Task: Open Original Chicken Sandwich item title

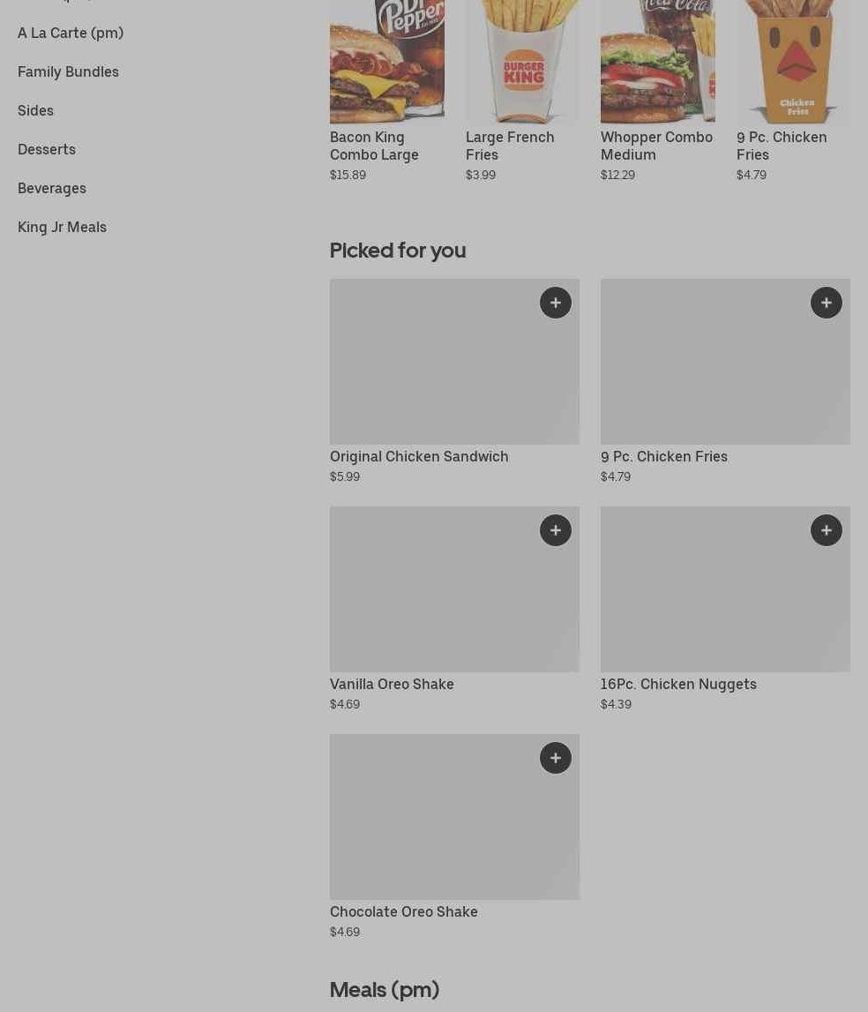Action: pos(419,456)
